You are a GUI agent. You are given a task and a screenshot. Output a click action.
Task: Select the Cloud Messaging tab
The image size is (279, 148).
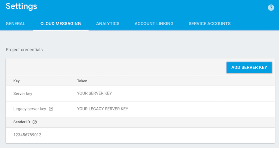click(x=61, y=24)
